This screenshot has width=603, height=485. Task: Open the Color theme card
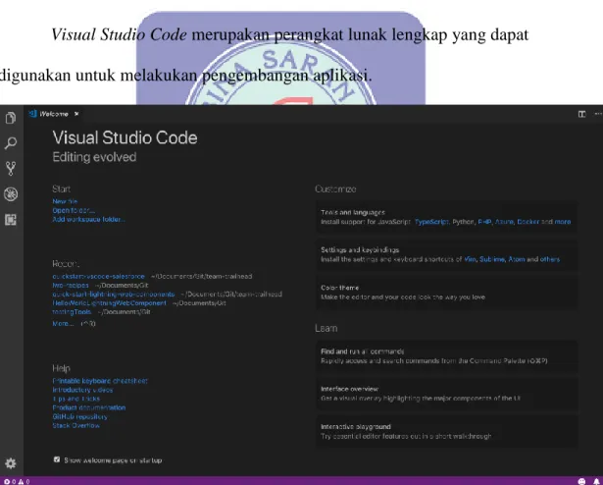coord(446,292)
